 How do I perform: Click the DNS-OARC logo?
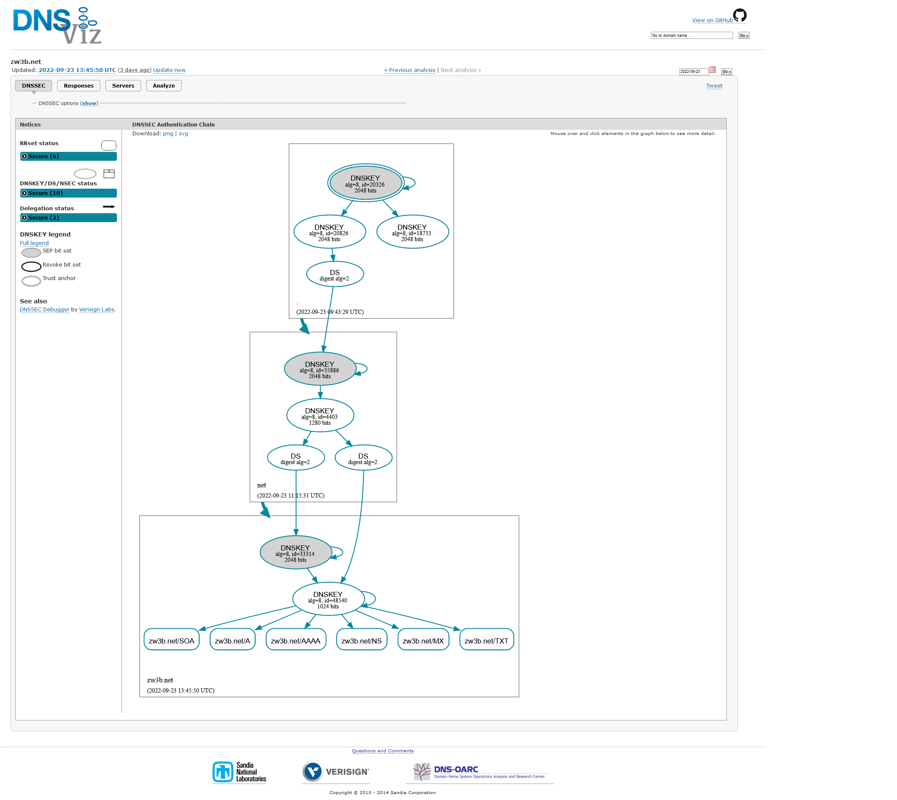point(479,773)
